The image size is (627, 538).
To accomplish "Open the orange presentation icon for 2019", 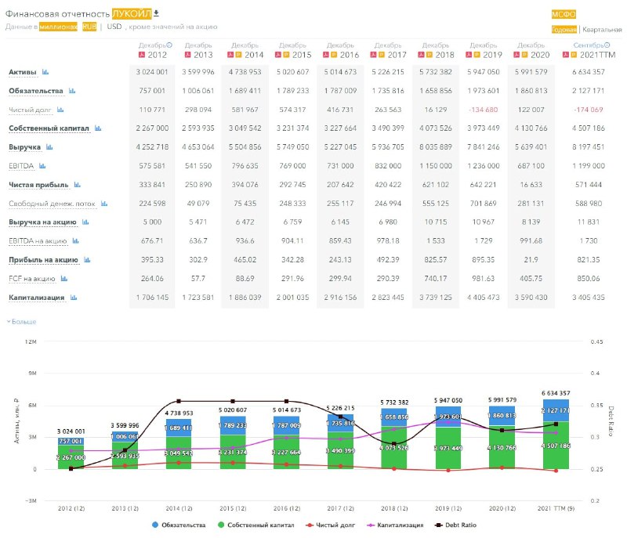I will [477, 54].
